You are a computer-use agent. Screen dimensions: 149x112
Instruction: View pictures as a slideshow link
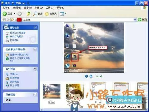(x=18, y=33)
